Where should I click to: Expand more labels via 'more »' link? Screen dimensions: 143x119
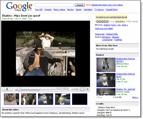[125, 25]
